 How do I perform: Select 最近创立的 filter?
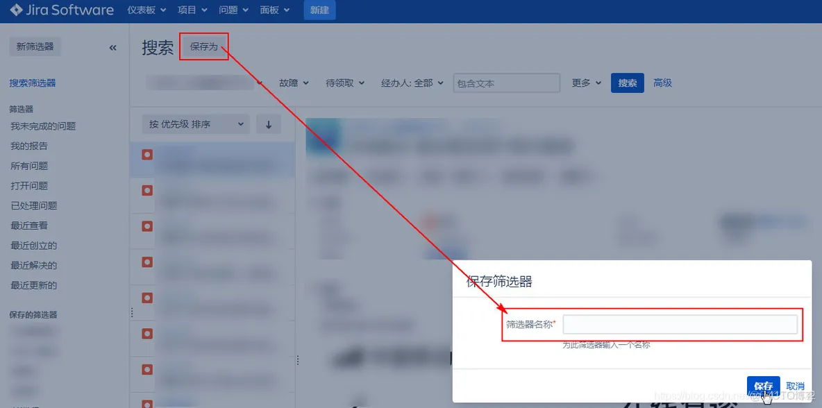tap(33, 246)
